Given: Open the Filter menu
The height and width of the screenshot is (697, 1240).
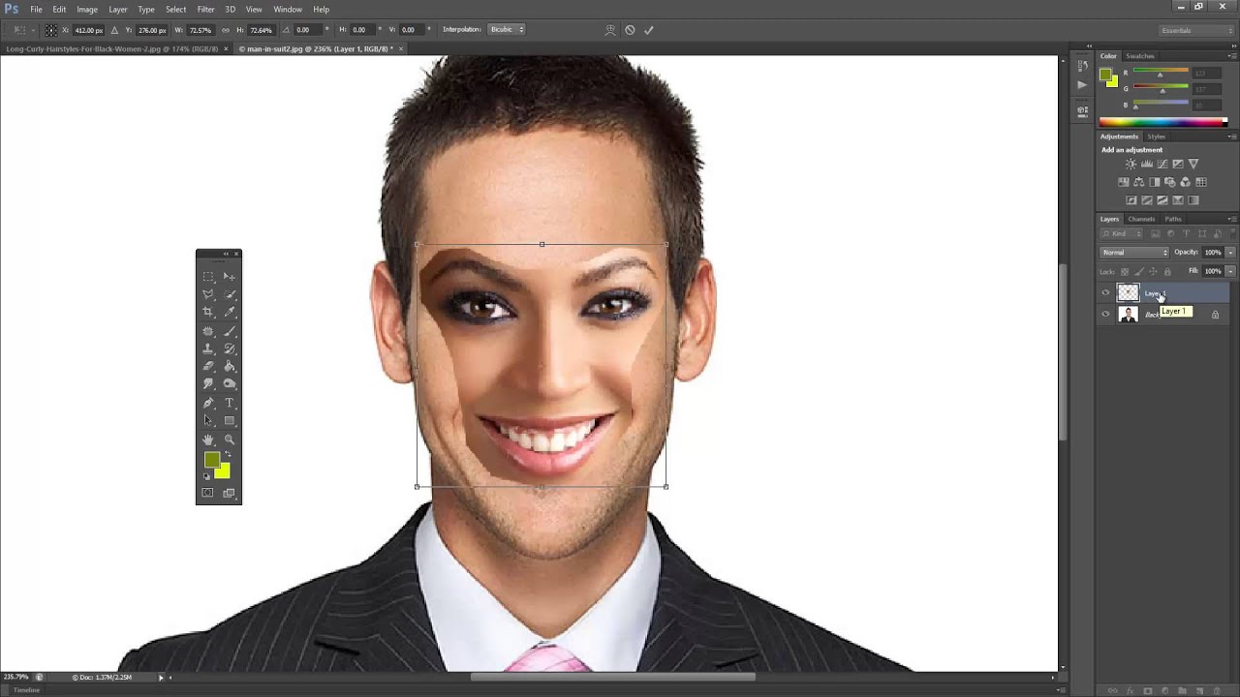Looking at the screenshot, I should (205, 9).
